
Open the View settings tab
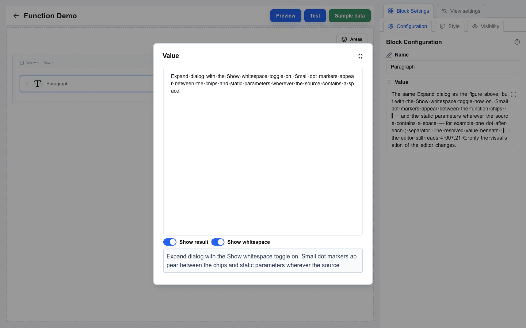click(461, 11)
